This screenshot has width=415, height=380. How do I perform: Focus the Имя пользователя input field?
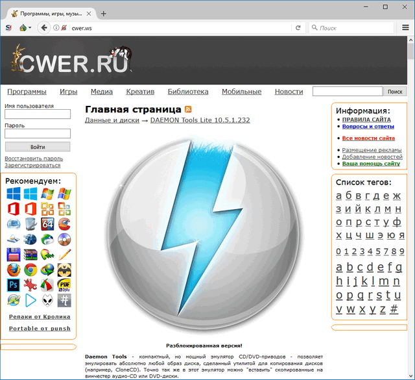tap(38, 114)
